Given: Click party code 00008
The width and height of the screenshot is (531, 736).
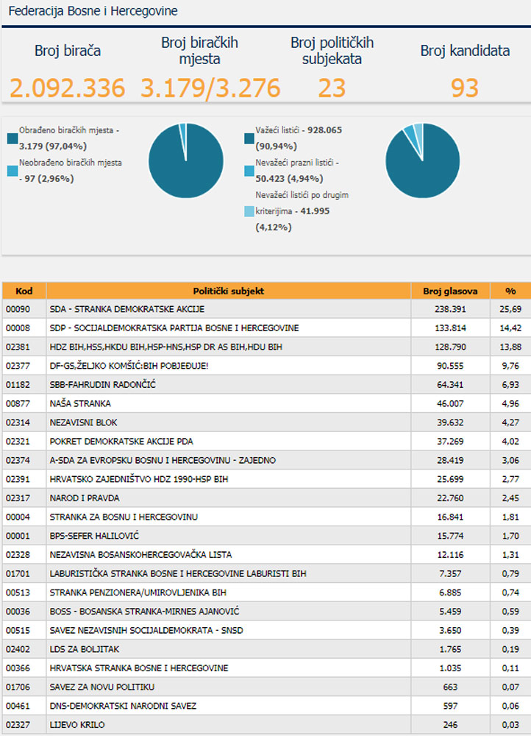Looking at the screenshot, I should 18,328.
